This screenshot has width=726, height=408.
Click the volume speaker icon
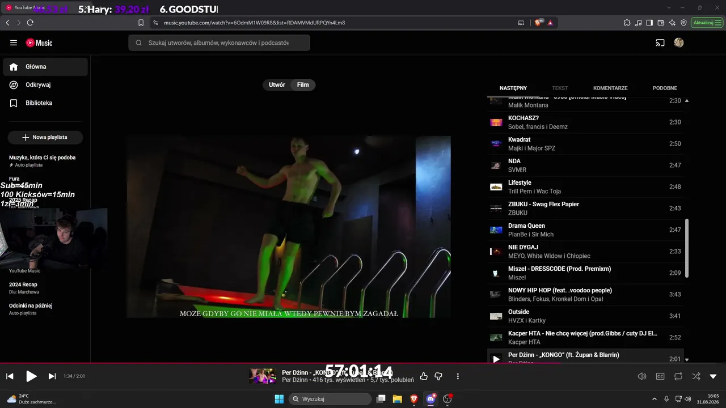[642, 376]
